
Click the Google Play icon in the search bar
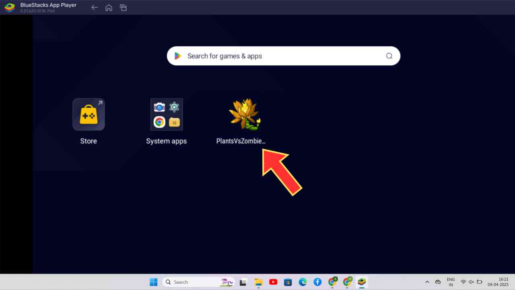coord(177,56)
